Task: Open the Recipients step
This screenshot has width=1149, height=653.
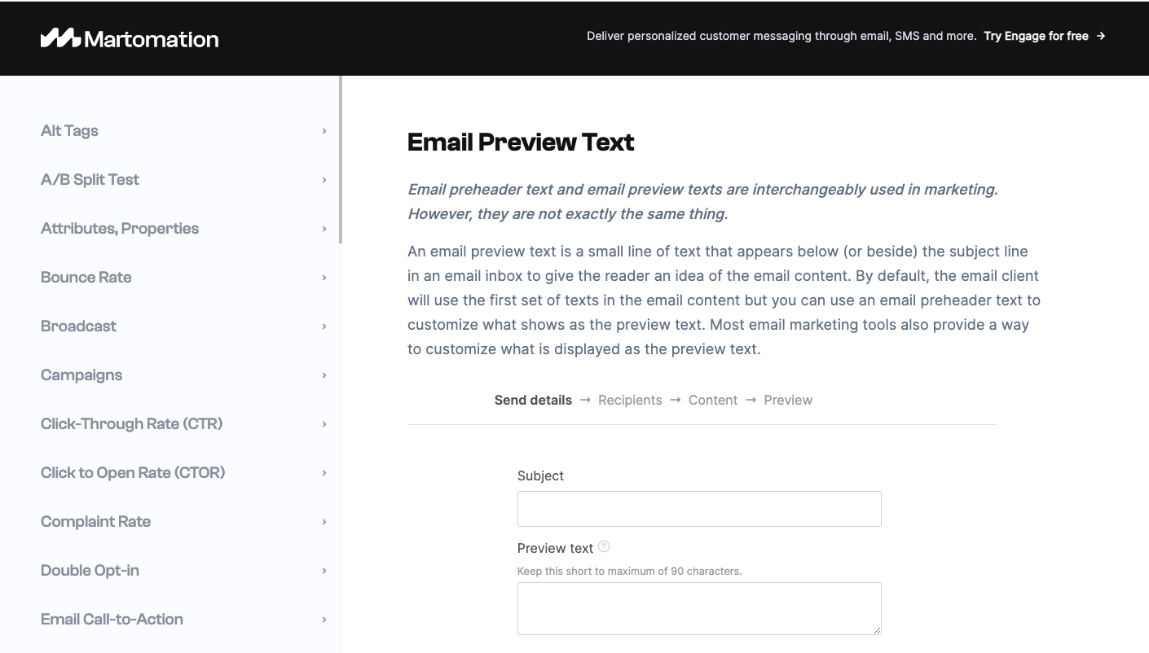Action: 630,400
